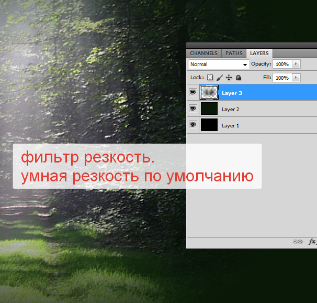Hide Layer 3 visibility eye
The height and width of the screenshot is (303, 317).
click(x=193, y=92)
